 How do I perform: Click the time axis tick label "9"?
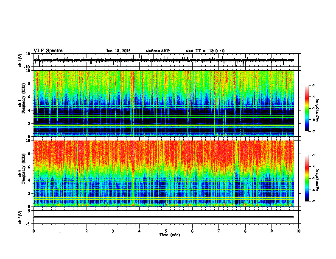(272, 231)
